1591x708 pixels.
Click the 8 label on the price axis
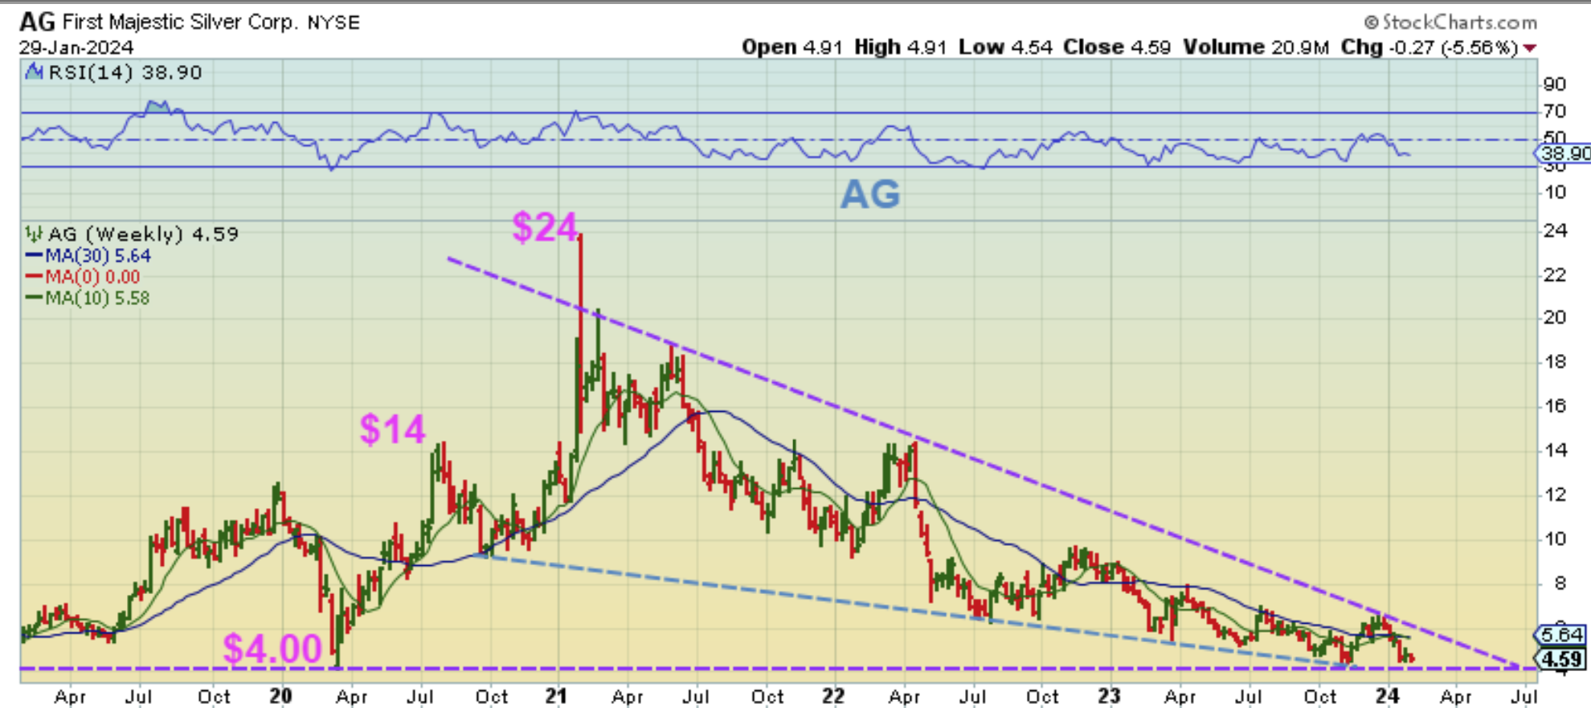1560,584
